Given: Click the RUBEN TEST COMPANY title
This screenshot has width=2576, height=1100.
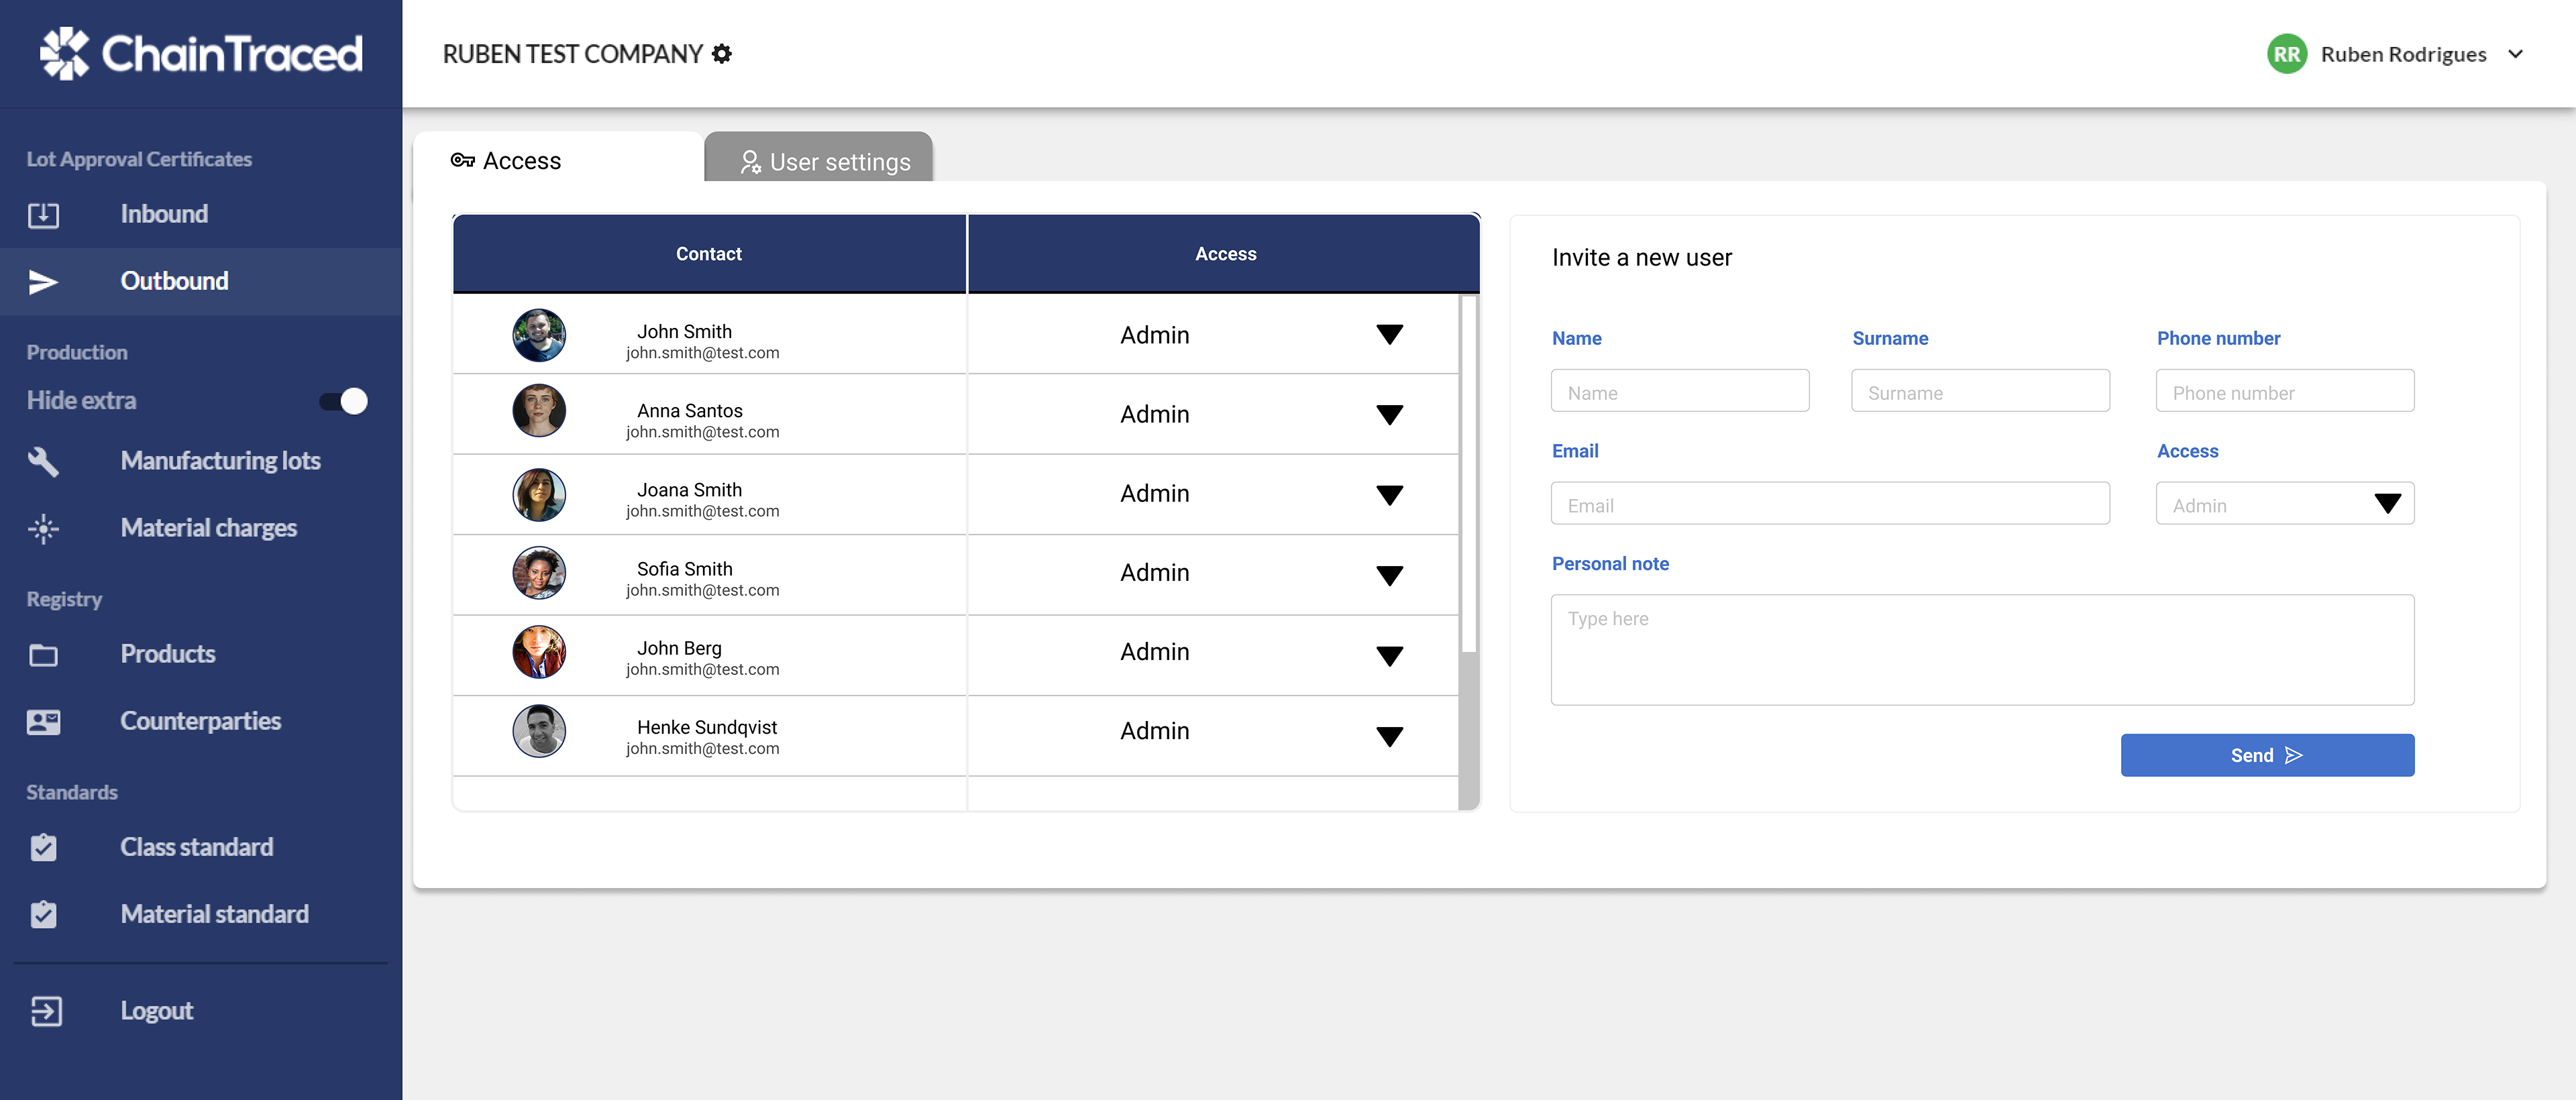Looking at the screenshot, I should (x=572, y=54).
